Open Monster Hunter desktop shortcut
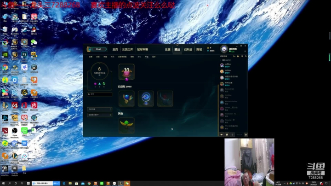 5,170
